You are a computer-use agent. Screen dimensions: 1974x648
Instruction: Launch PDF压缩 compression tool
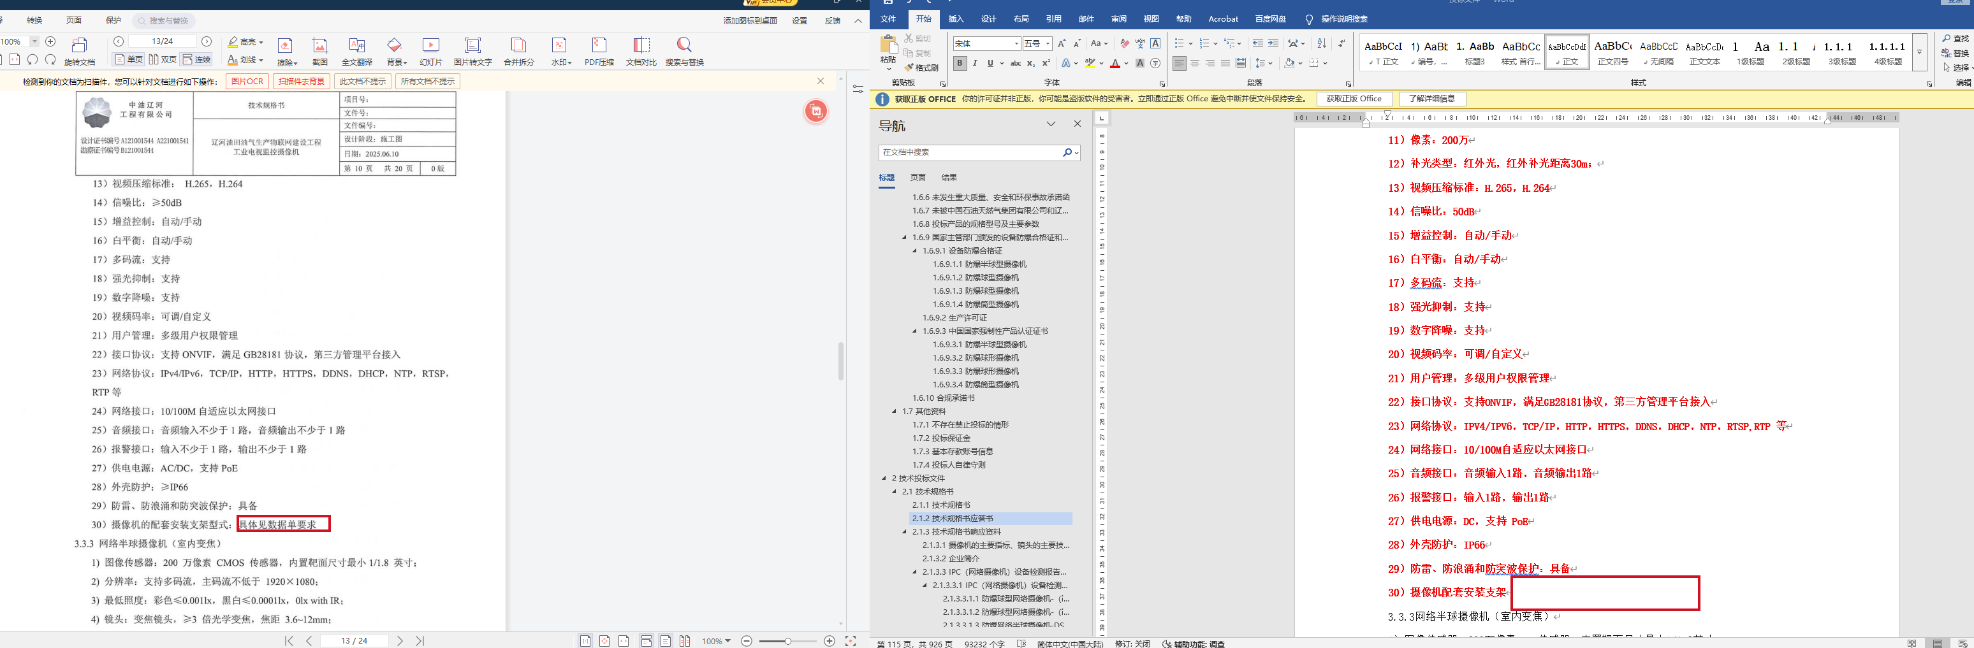point(599,50)
